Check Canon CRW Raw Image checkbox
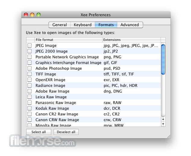Image resolution: width=191 pixels, height=156 pixels. [30, 120]
